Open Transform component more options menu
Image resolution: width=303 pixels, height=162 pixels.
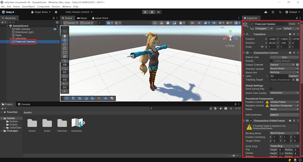[298, 34]
